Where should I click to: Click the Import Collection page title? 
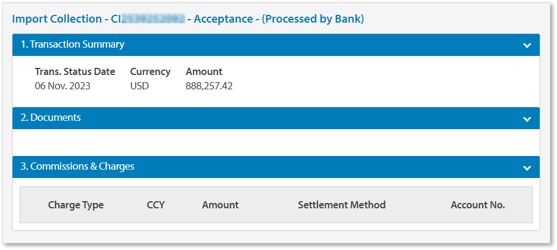point(57,19)
